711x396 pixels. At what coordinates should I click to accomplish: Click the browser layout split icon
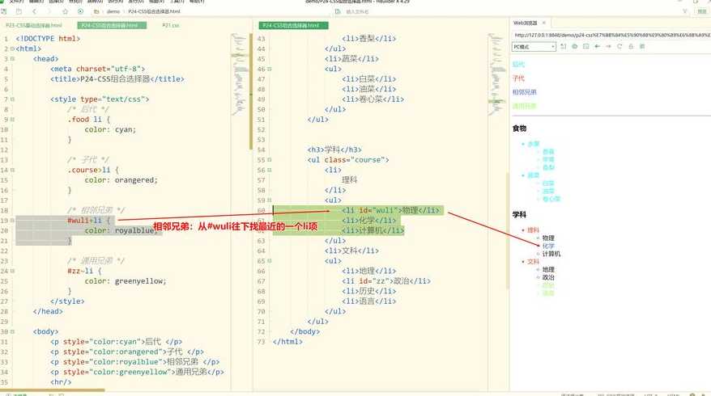click(x=585, y=47)
